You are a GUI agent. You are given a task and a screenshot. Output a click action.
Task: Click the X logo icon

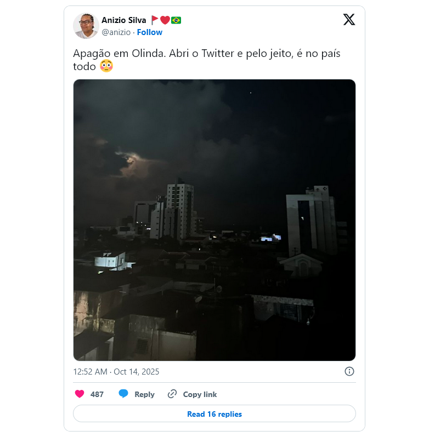(349, 20)
